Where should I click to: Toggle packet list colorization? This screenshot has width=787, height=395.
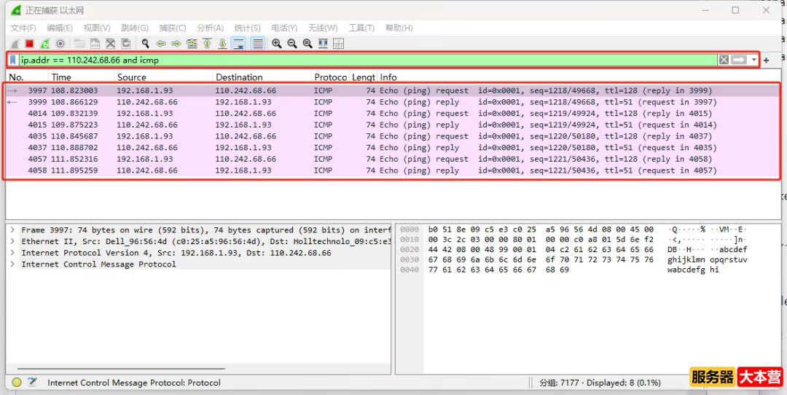[x=258, y=44]
